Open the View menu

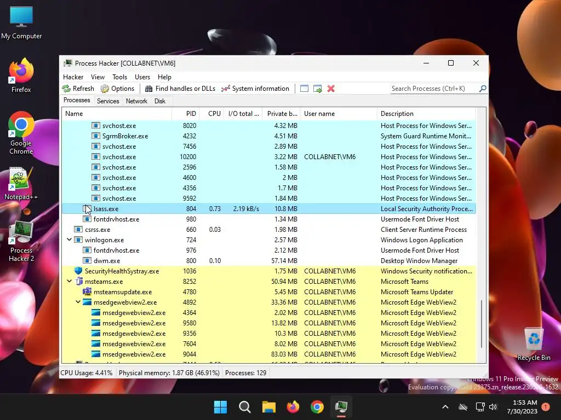click(x=98, y=77)
